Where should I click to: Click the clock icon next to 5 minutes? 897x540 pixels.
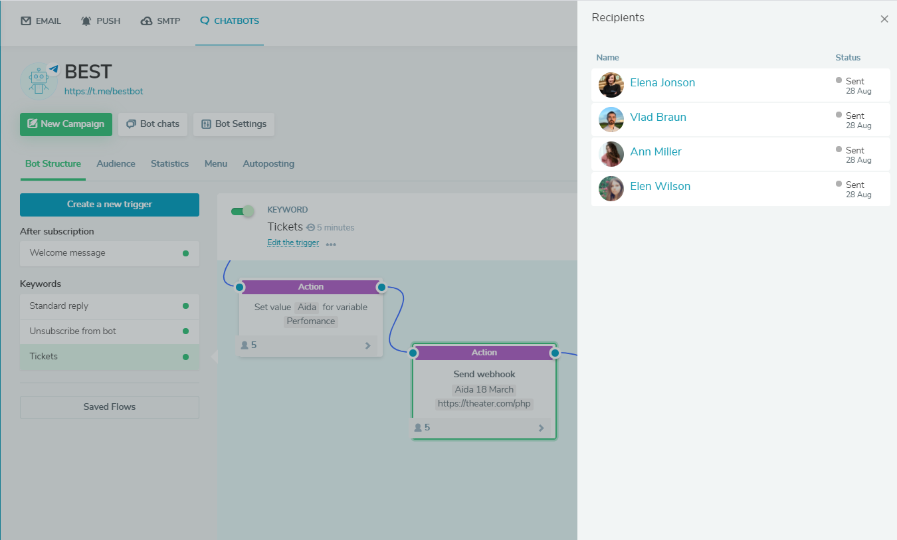click(310, 227)
